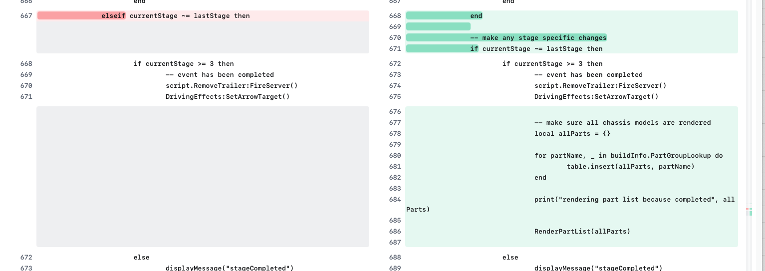Click line number 667 in the left pane
The image size is (765, 271).
click(x=26, y=16)
